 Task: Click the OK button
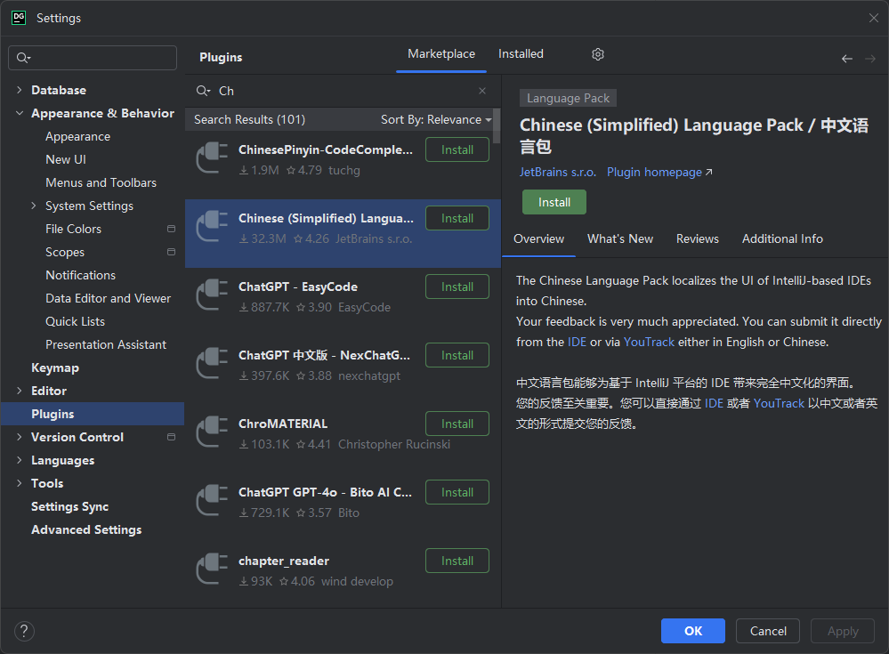point(693,631)
